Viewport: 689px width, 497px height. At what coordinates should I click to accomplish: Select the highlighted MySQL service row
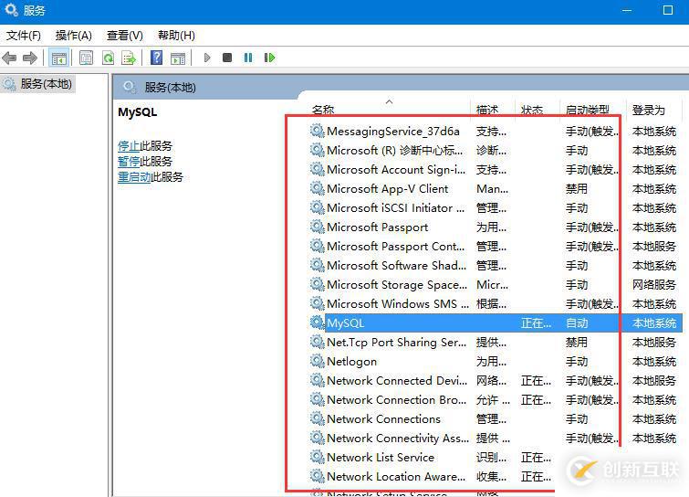[x=496, y=323]
